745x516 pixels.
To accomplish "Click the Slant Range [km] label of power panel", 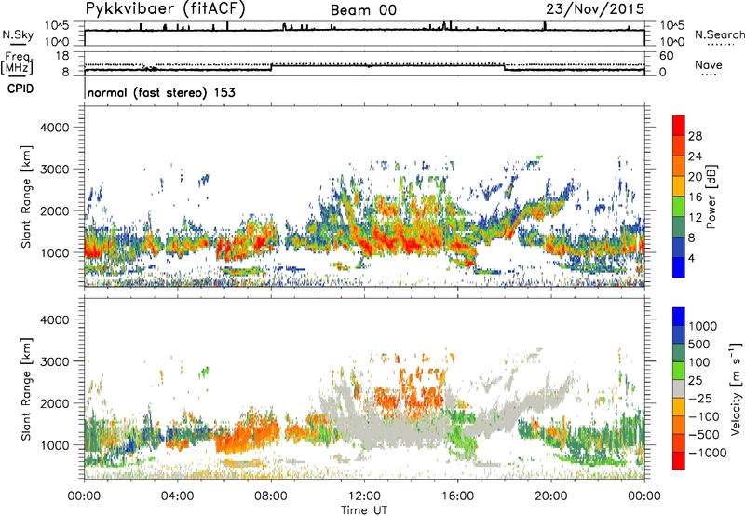I will [x=26, y=197].
